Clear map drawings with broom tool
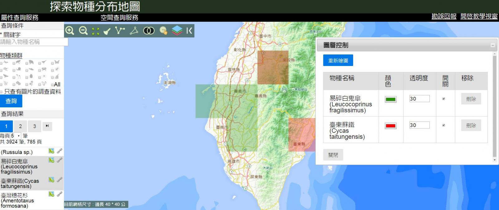The height and width of the screenshot is (210, 499). point(107,31)
